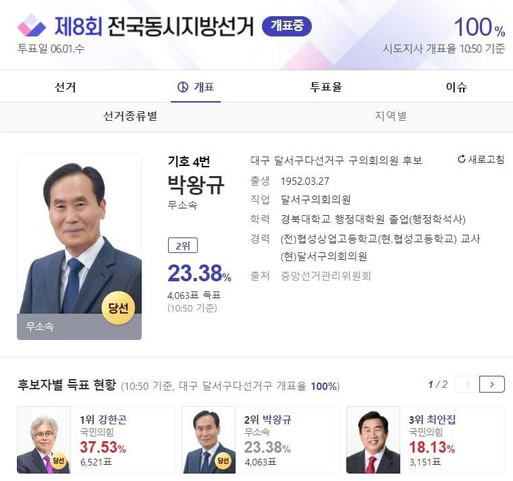This screenshot has width=513, height=481.
Task: Go to next page of candidate results
Action: point(492,385)
